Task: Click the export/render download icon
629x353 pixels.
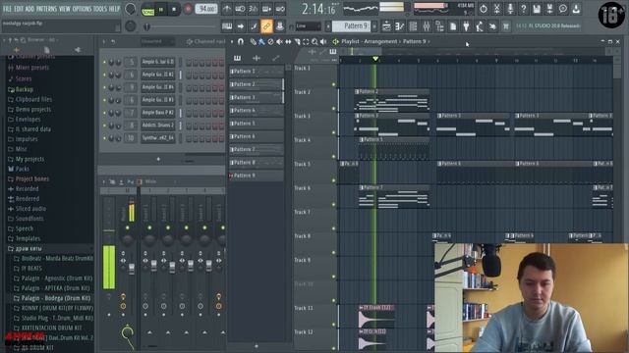Action: point(576,9)
